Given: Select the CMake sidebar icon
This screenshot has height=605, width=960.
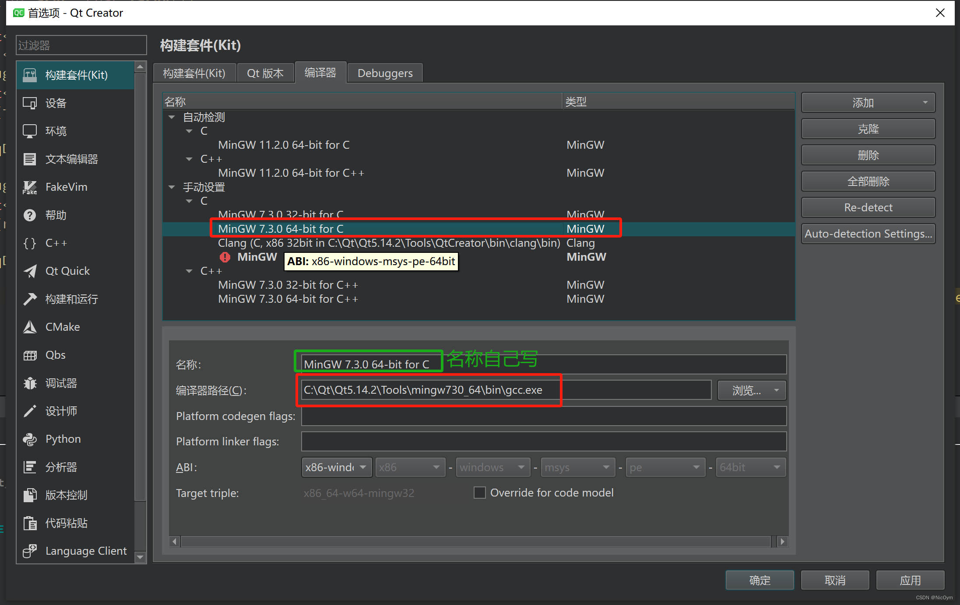Looking at the screenshot, I should (x=30, y=327).
